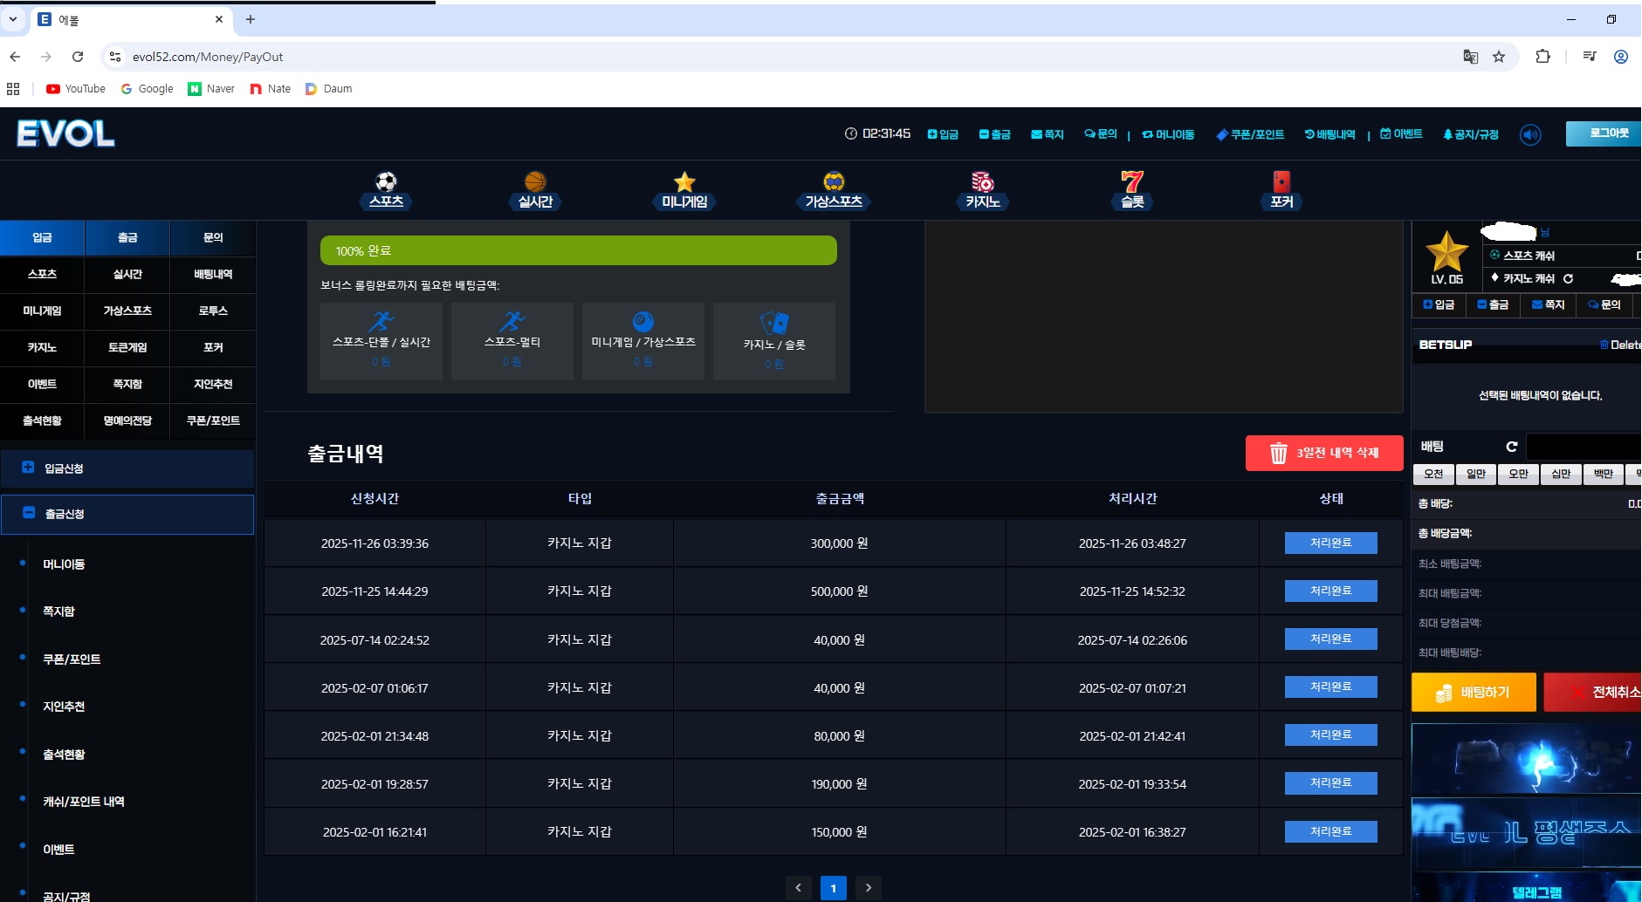The height and width of the screenshot is (902, 1642).
Task: Open 배팅내역 from the left menu grid
Action: point(213,274)
